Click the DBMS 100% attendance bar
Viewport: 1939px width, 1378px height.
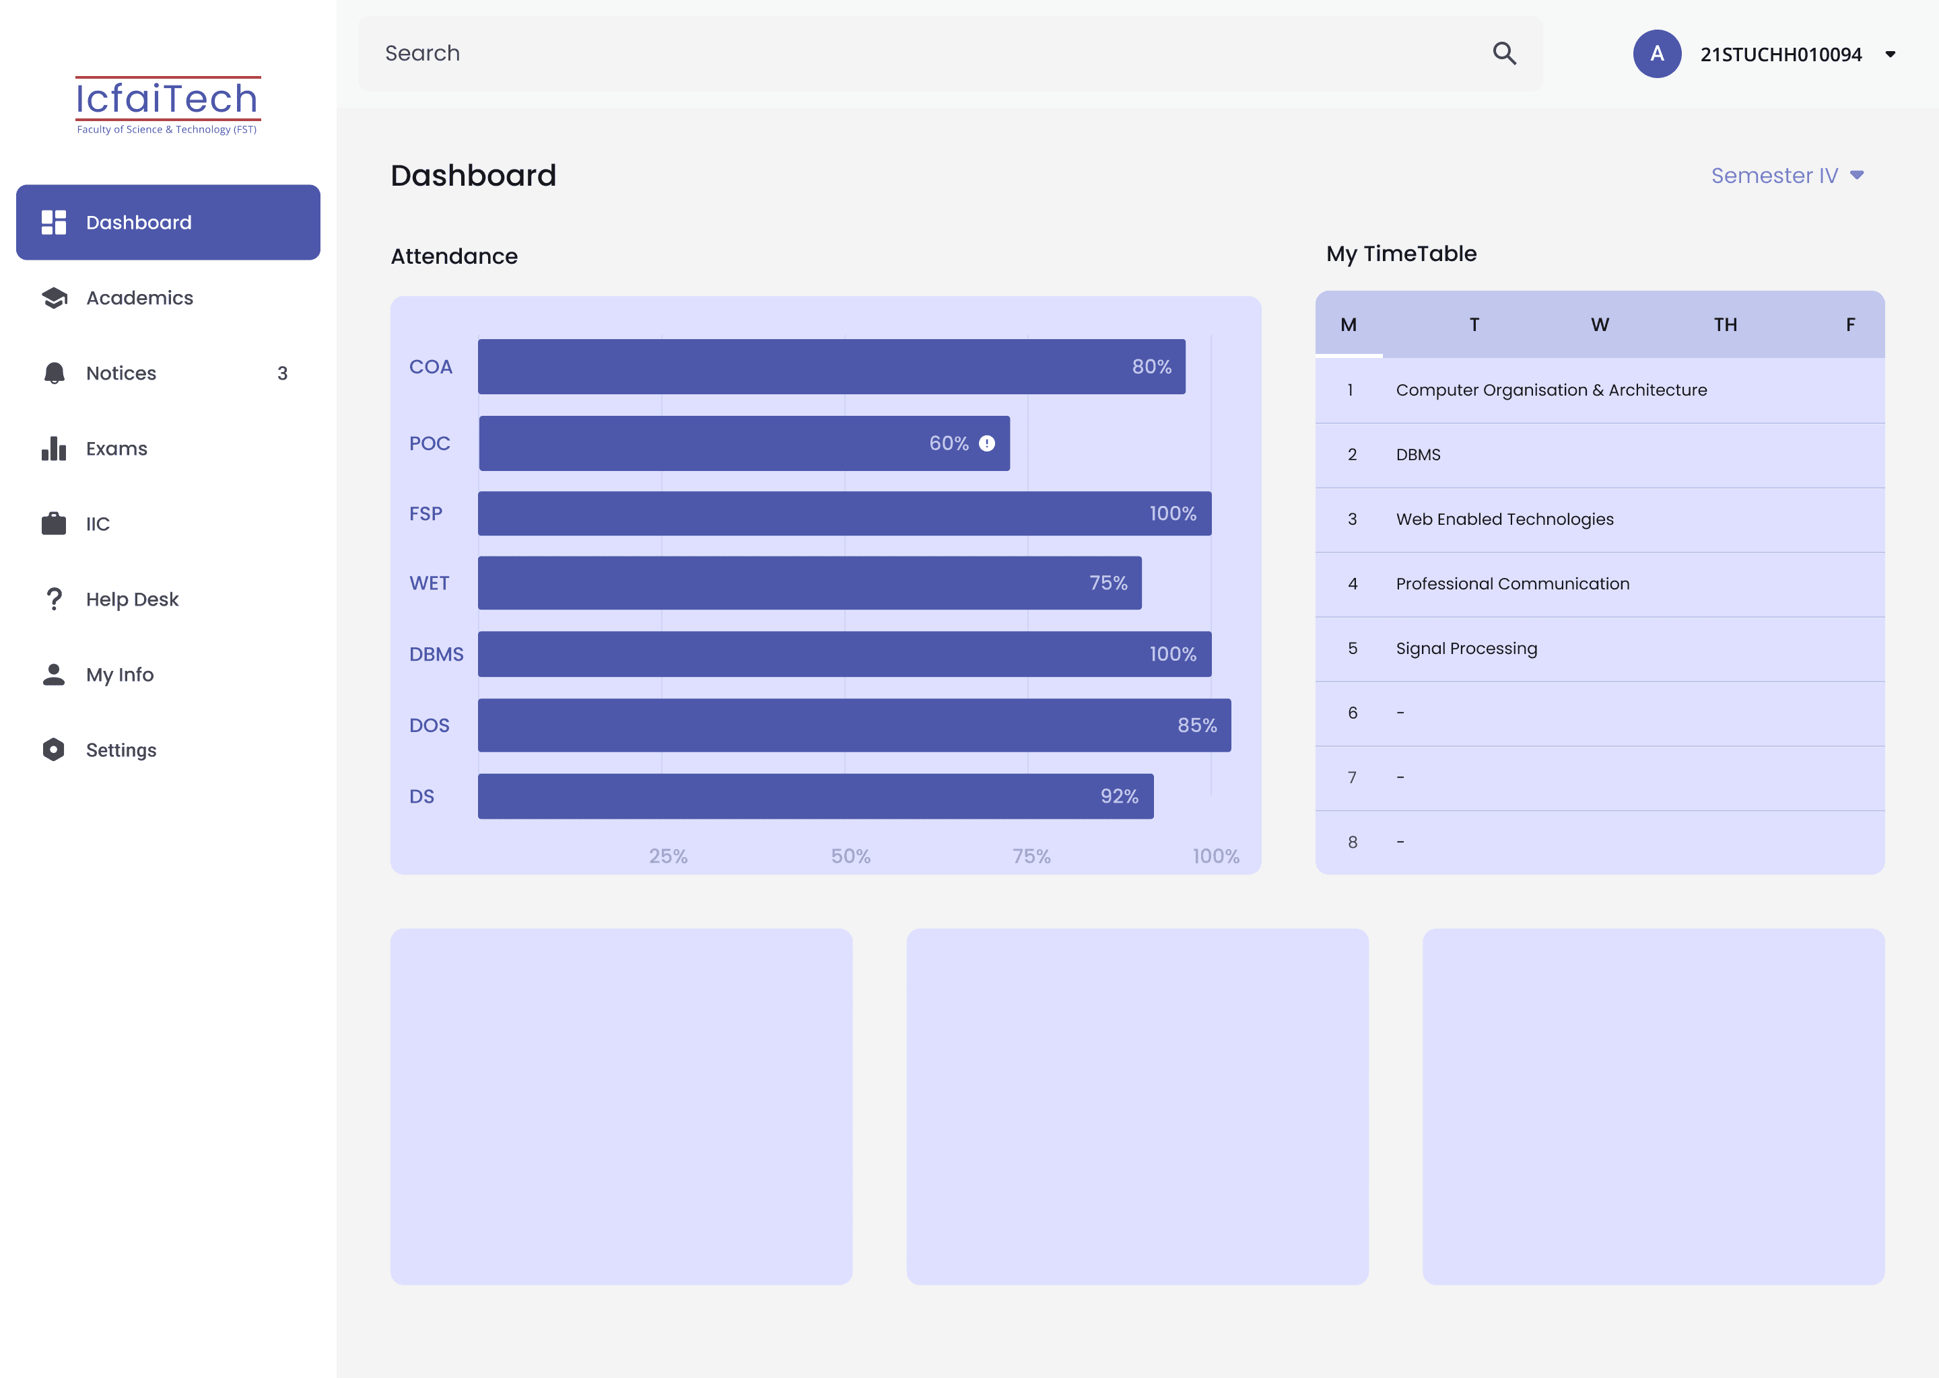point(844,654)
